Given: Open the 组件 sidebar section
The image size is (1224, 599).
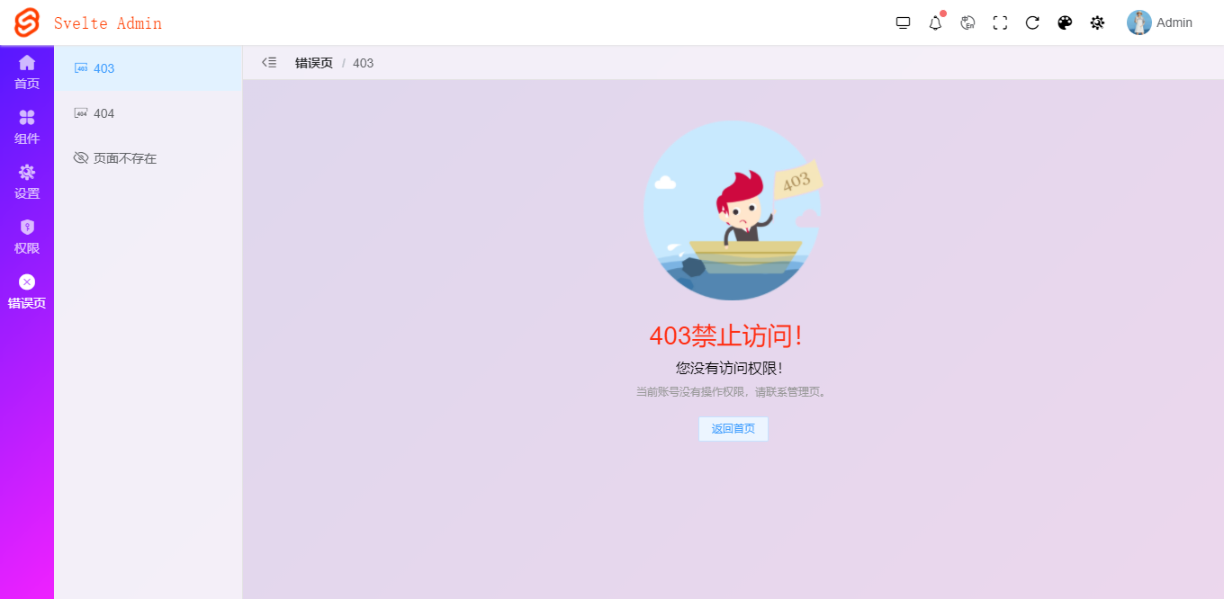Looking at the screenshot, I should (26, 127).
